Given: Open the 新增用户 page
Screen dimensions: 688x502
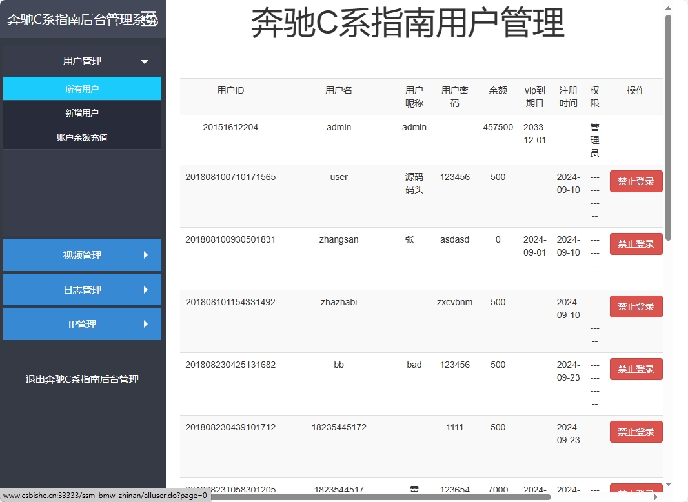Looking at the screenshot, I should point(82,112).
